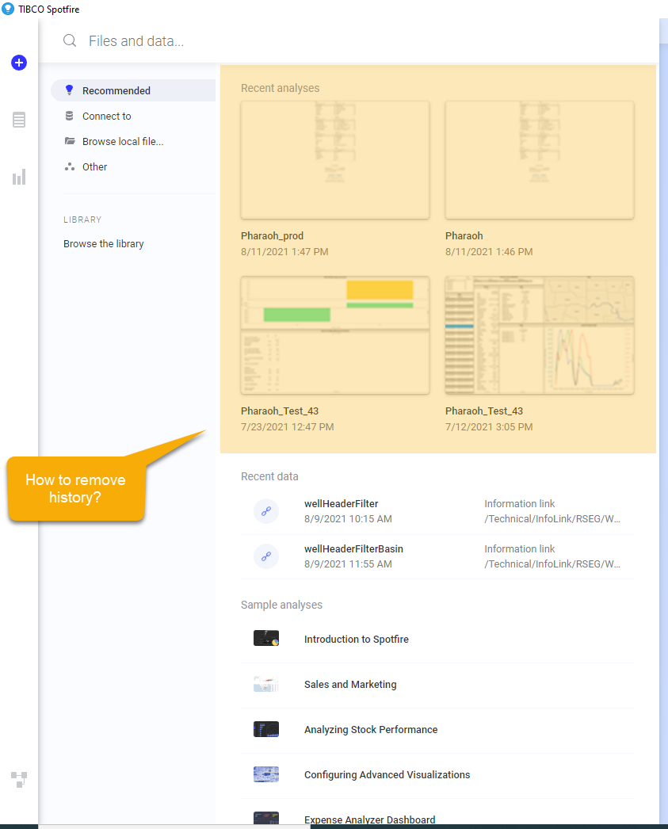Select the Connect to option
The height and width of the screenshot is (829, 668).
(x=106, y=116)
